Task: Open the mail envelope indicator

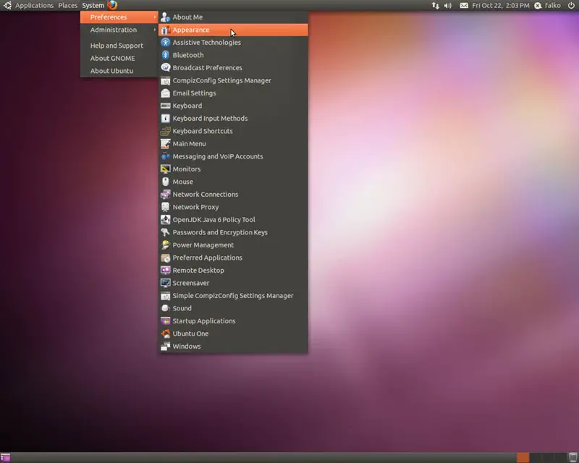Action: 464,6
